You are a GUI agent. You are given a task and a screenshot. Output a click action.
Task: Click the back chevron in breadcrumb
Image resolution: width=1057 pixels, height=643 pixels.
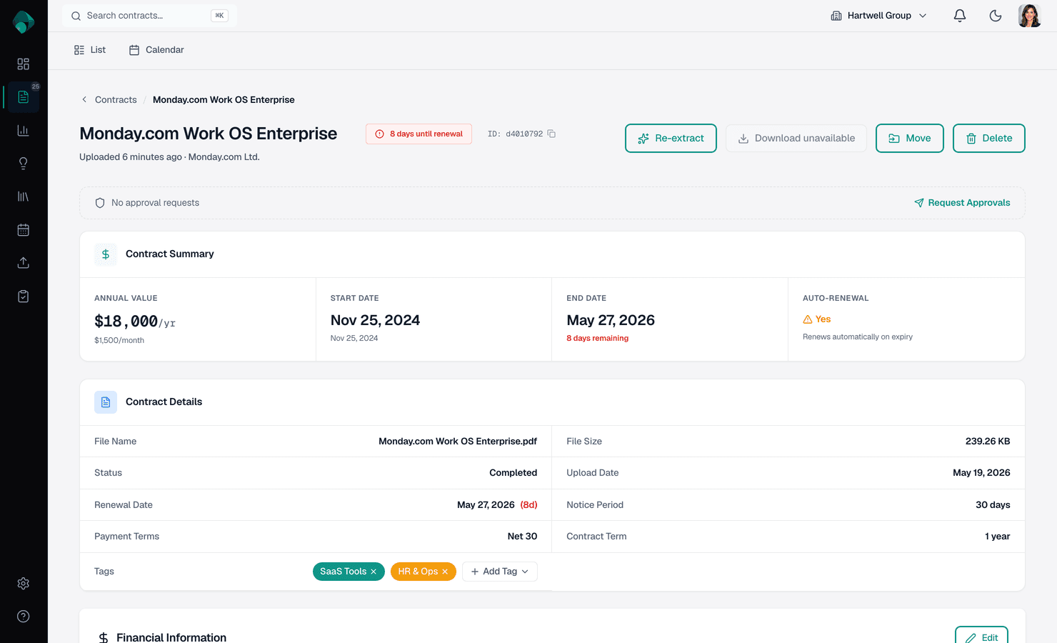pyautogui.click(x=84, y=99)
